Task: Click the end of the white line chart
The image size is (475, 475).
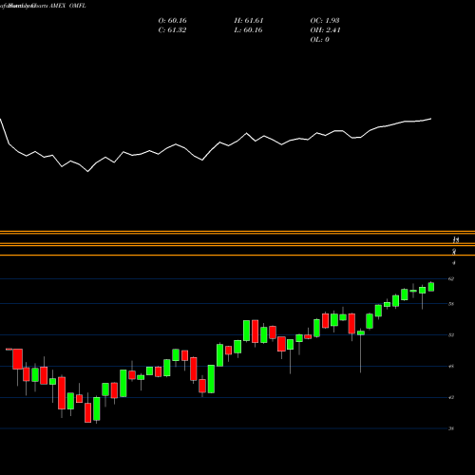Action: 431,119
